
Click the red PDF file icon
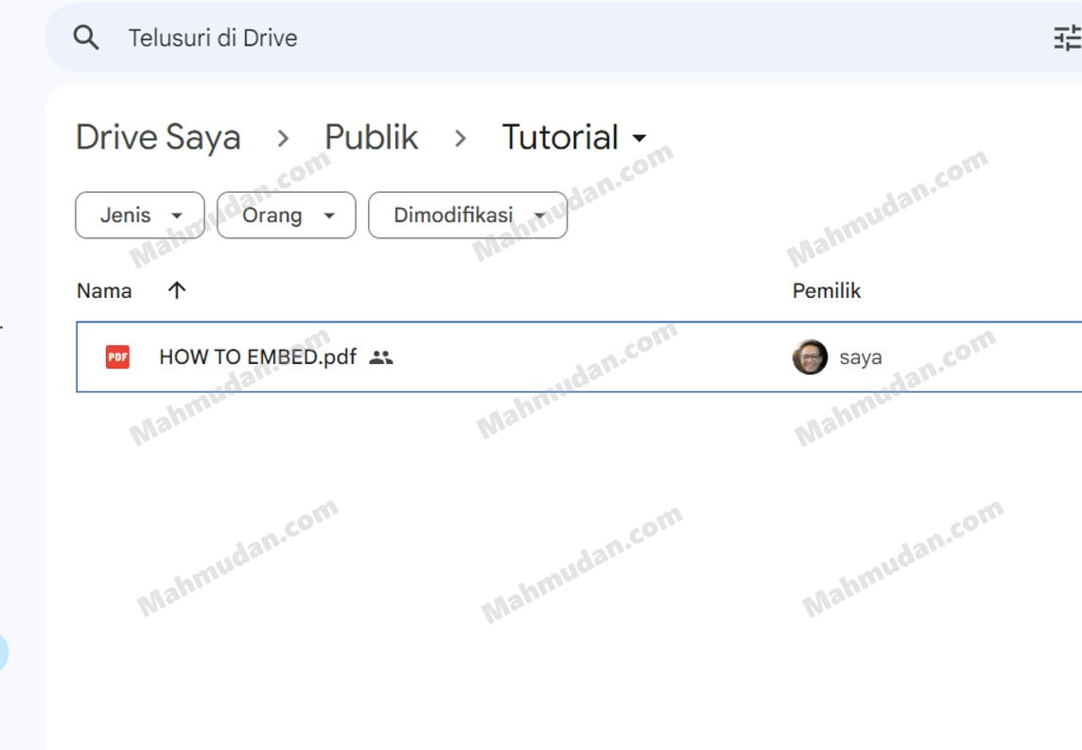[117, 357]
